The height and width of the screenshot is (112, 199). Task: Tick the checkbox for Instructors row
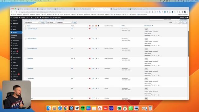25,68
